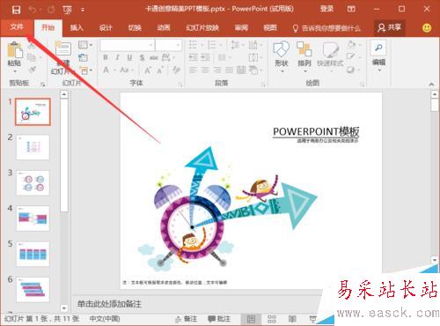
Task: Toggle Underline formatting
Action: 129,57
